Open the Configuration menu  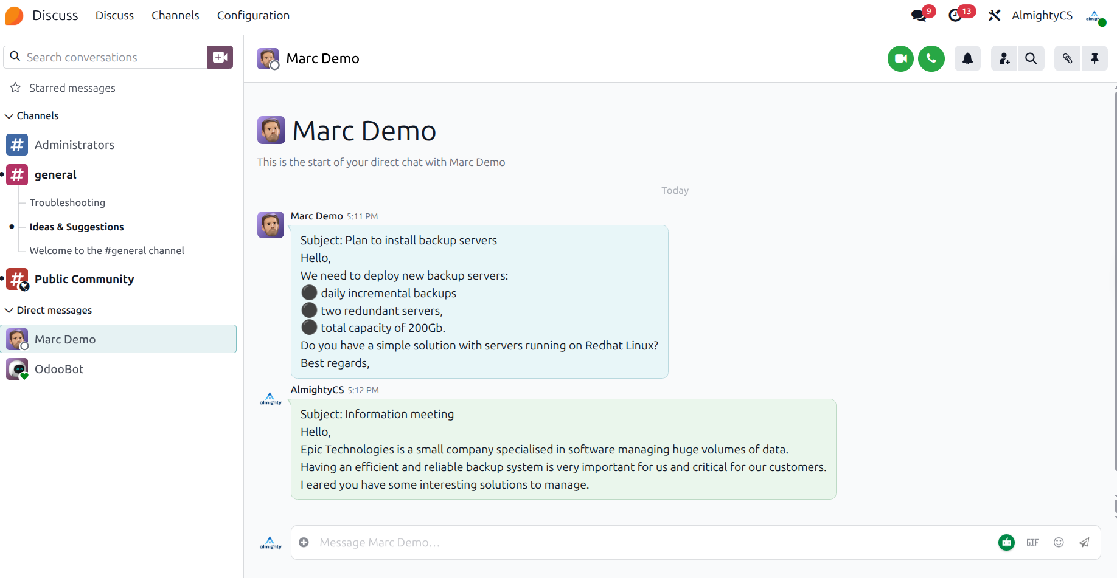pos(253,16)
